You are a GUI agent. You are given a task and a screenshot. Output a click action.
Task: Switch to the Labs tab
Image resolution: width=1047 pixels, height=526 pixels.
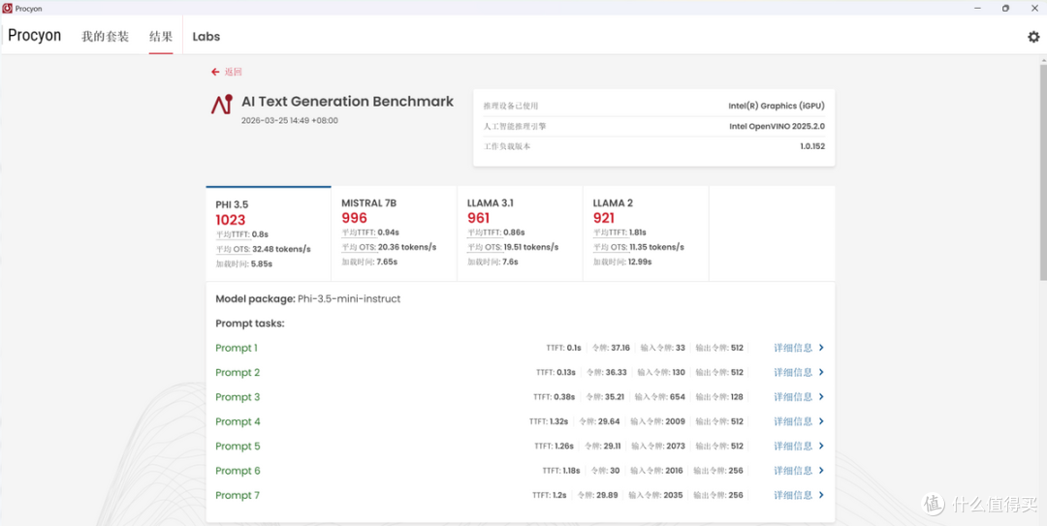point(206,37)
